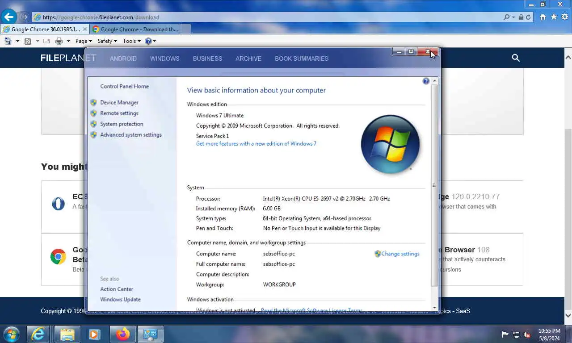Click the Opera browser logo thumbnail
This screenshot has width=572, height=343.
[x=58, y=204]
